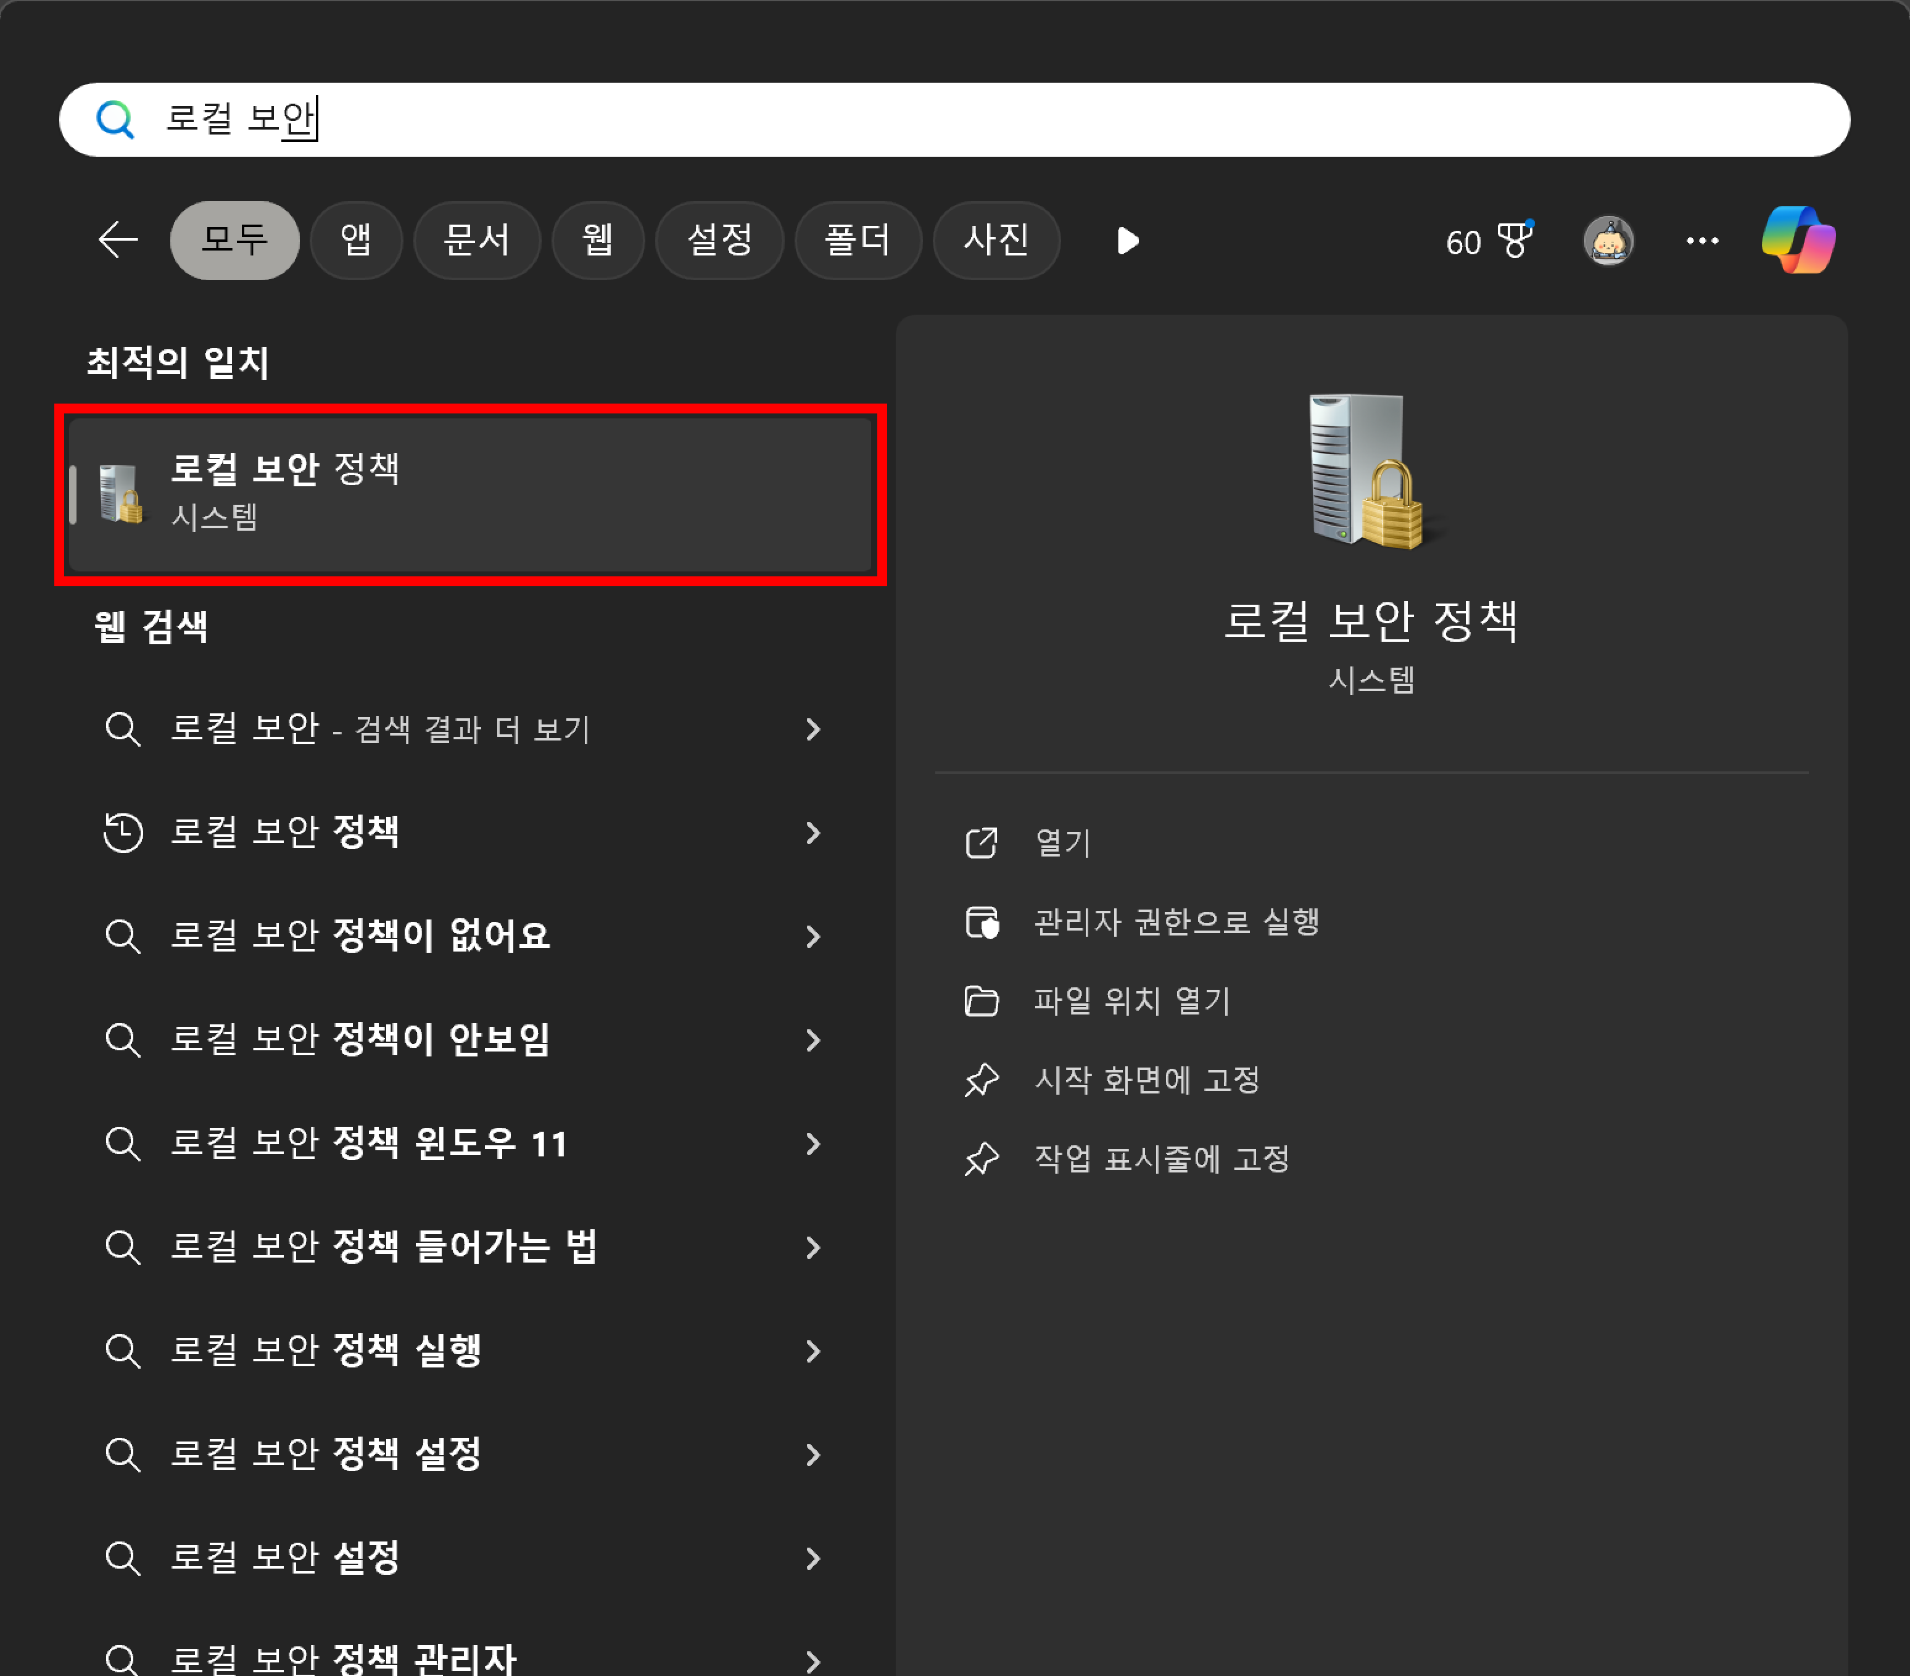Expand chevron for 로컬 보안 정책 설정
This screenshot has width=1910, height=1676.
point(813,1456)
